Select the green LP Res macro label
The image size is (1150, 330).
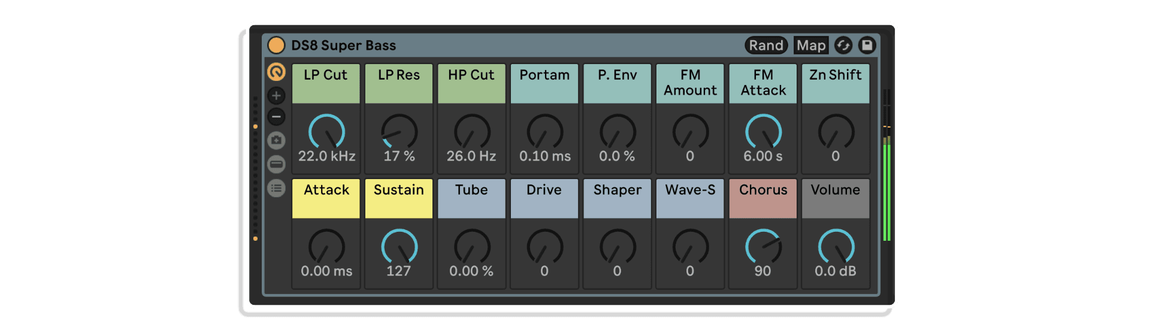399,83
